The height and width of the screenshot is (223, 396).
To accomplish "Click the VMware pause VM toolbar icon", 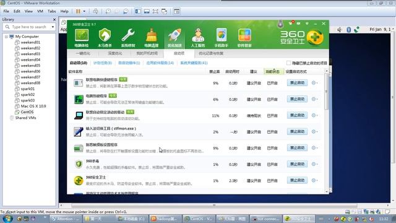I will 78,11.
